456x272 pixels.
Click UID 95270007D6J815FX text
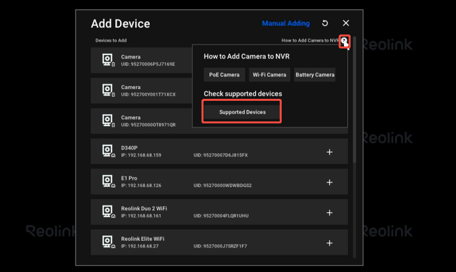pyautogui.click(x=221, y=155)
